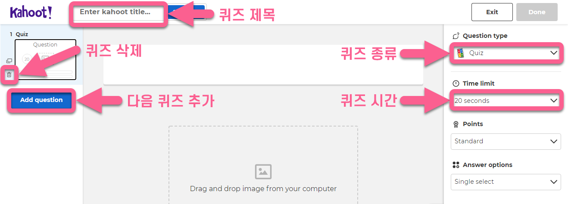Select the question 1 slide thumbnail
The height and width of the screenshot is (204, 568).
click(x=45, y=59)
